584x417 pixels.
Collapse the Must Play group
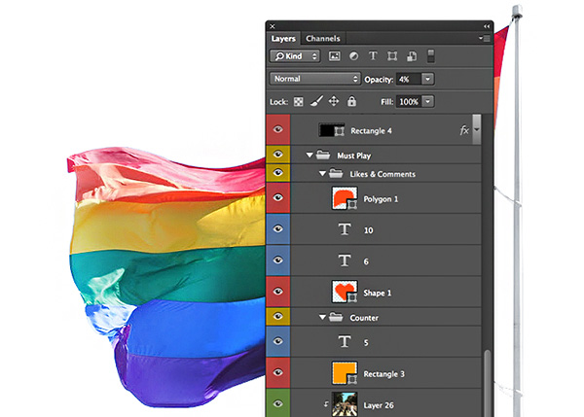(x=310, y=155)
